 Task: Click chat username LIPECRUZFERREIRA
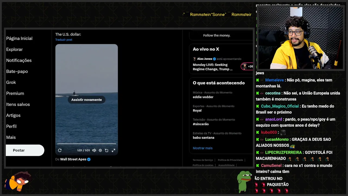pos(283,152)
